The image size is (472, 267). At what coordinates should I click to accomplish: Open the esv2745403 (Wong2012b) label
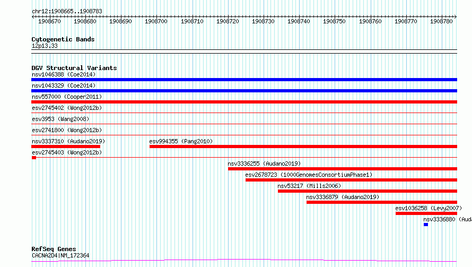67,152
